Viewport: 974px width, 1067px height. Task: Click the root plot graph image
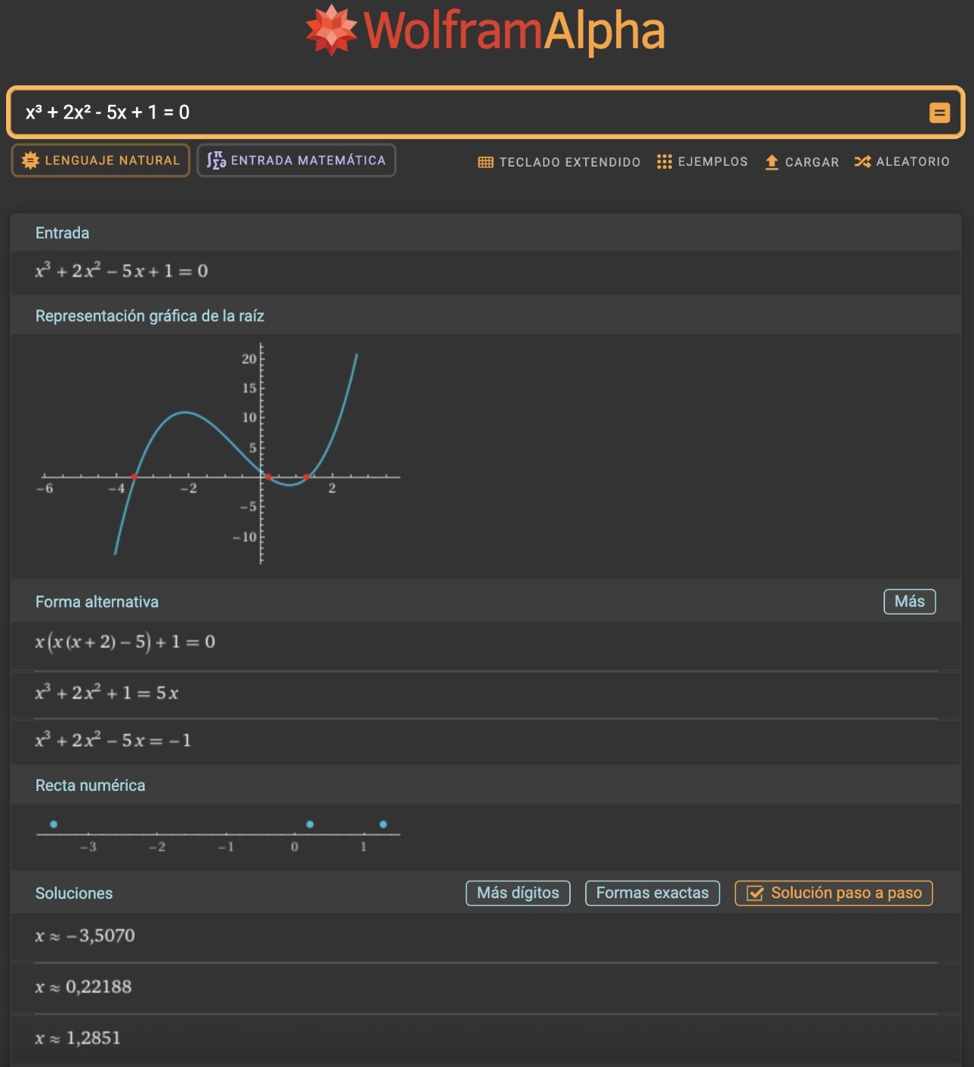(x=218, y=456)
